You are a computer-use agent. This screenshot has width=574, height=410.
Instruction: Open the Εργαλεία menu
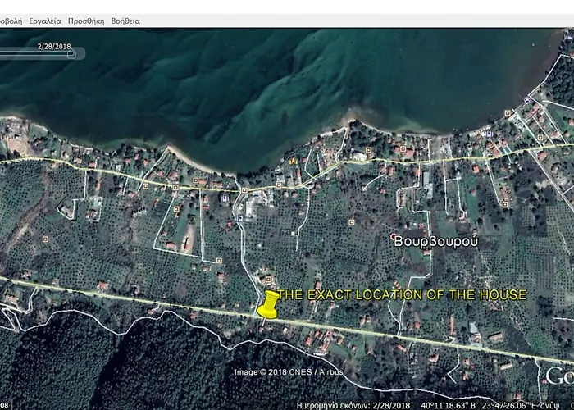(x=46, y=20)
